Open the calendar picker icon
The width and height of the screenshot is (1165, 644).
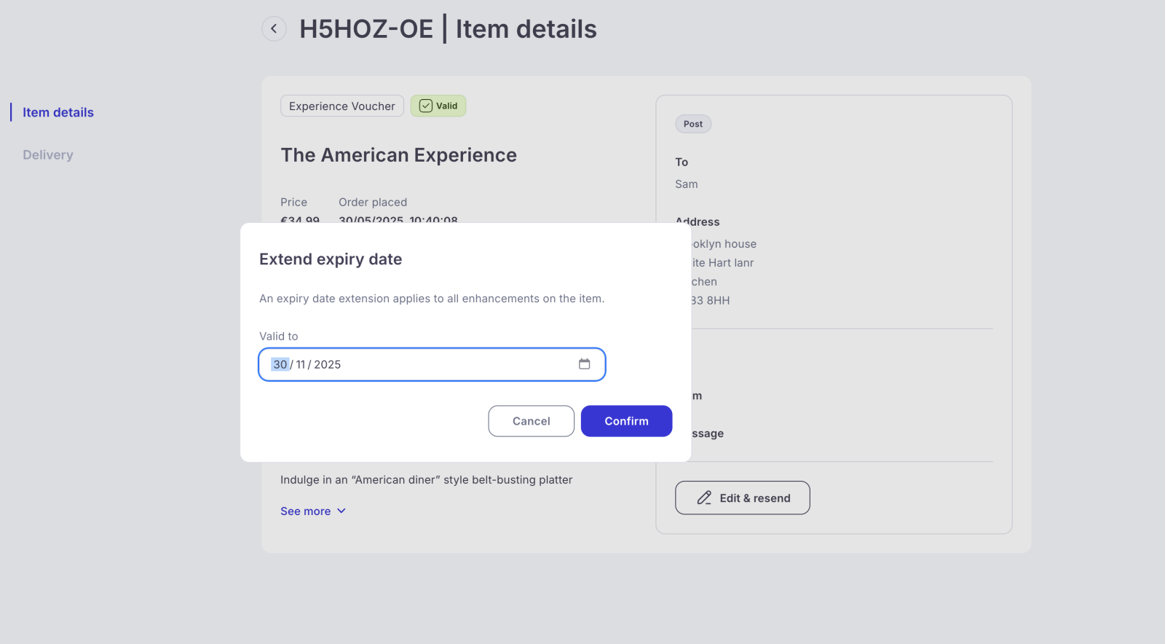(584, 364)
